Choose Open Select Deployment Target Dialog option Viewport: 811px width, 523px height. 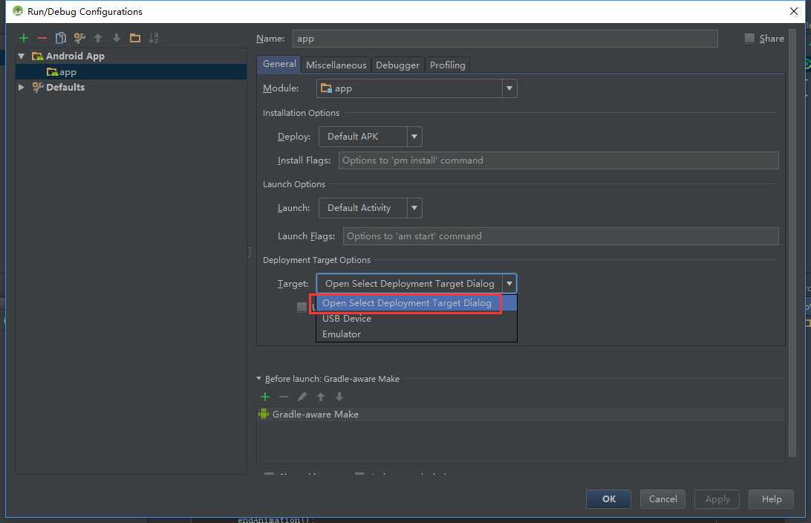click(x=417, y=303)
